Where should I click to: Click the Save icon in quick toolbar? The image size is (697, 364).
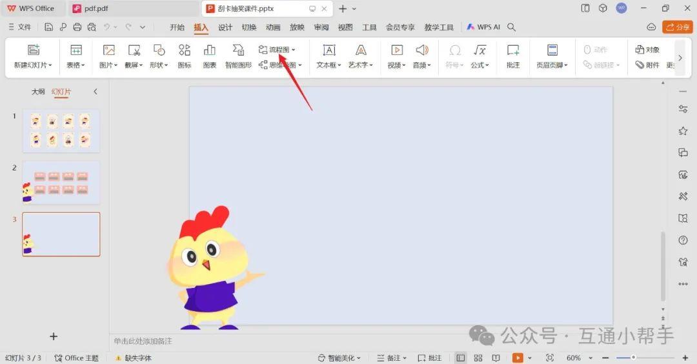click(x=49, y=27)
